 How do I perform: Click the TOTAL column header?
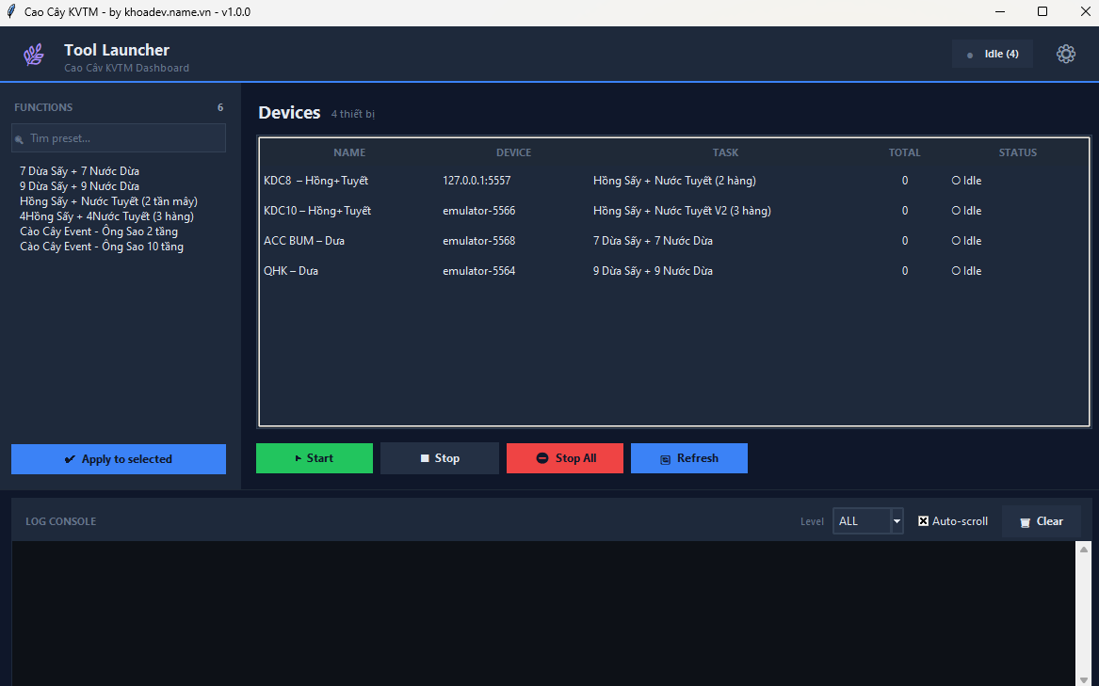coord(904,152)
